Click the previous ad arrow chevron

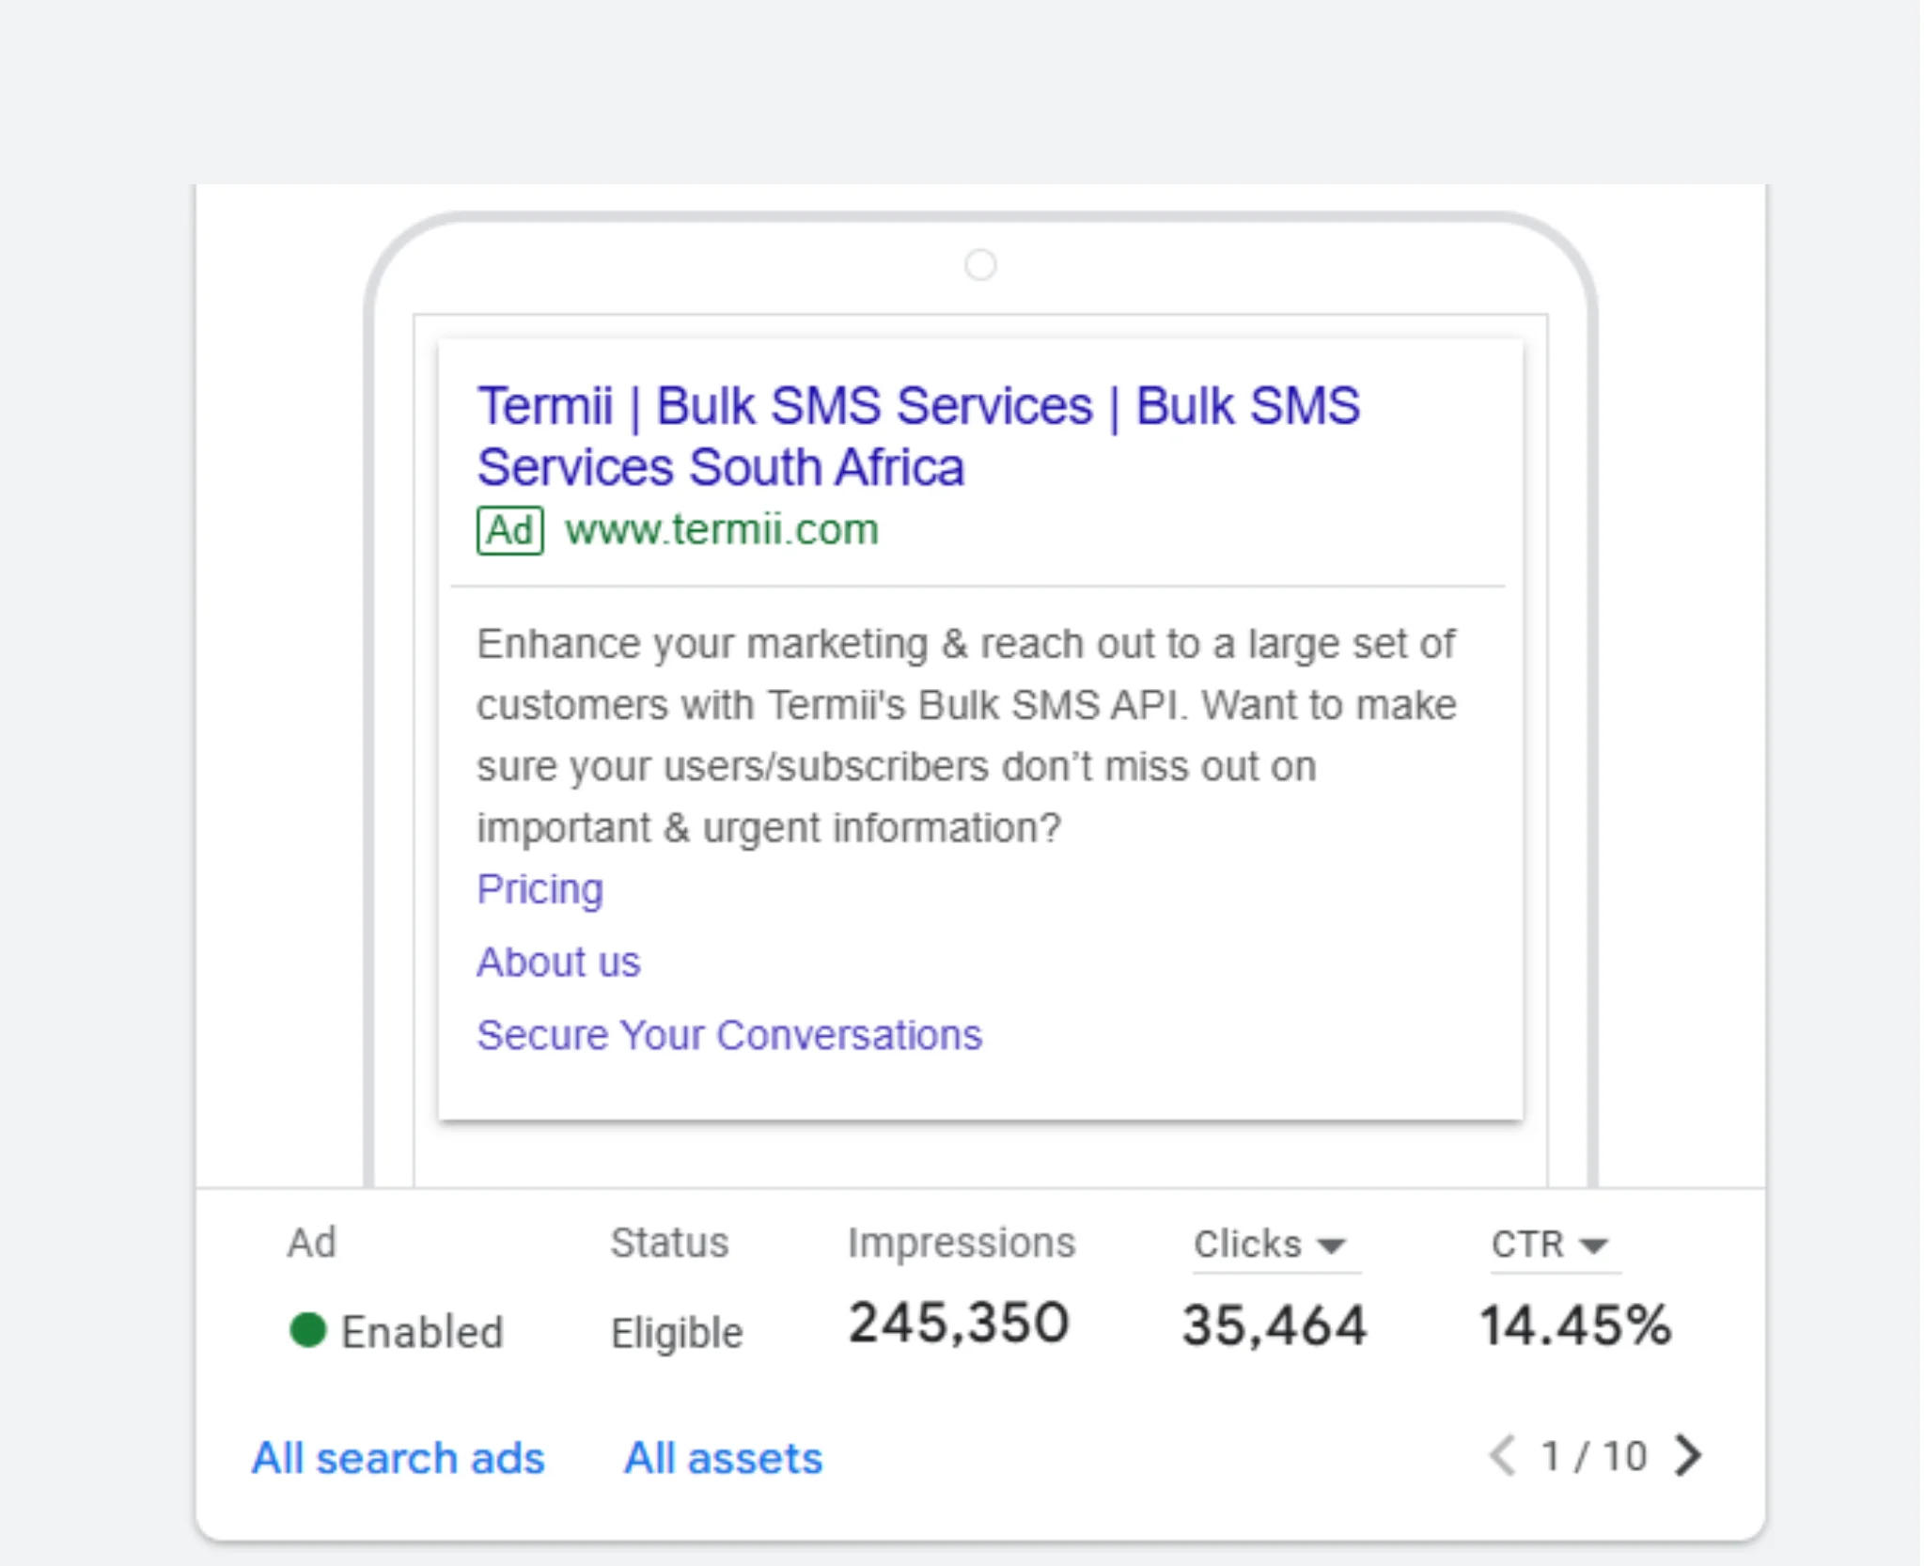point(1503,1456)
